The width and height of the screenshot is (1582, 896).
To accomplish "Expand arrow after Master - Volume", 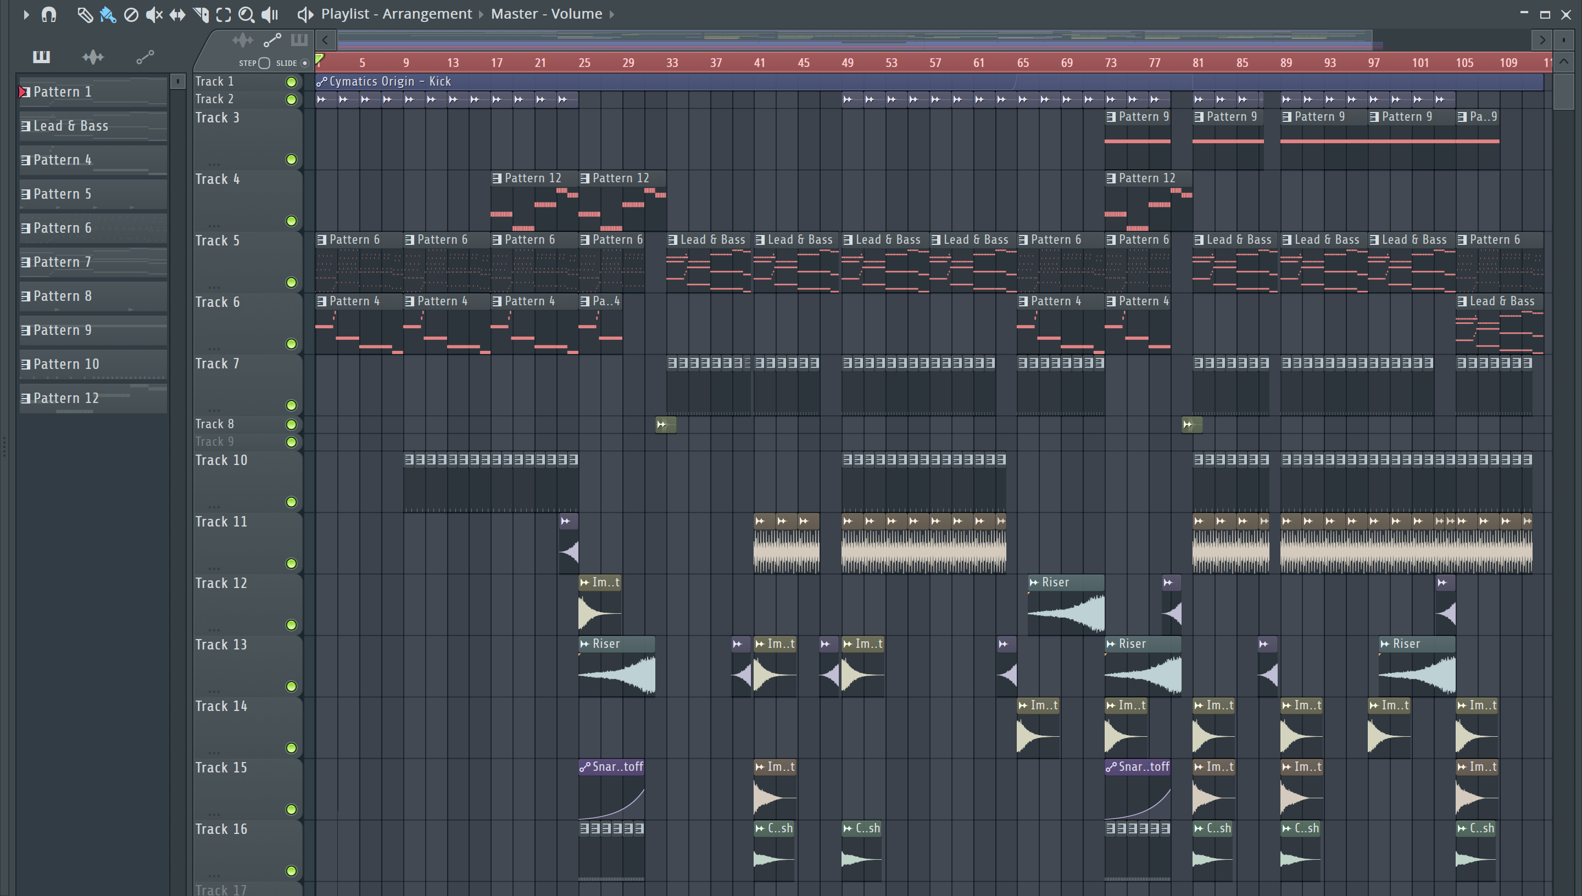I will click(612, 14).
